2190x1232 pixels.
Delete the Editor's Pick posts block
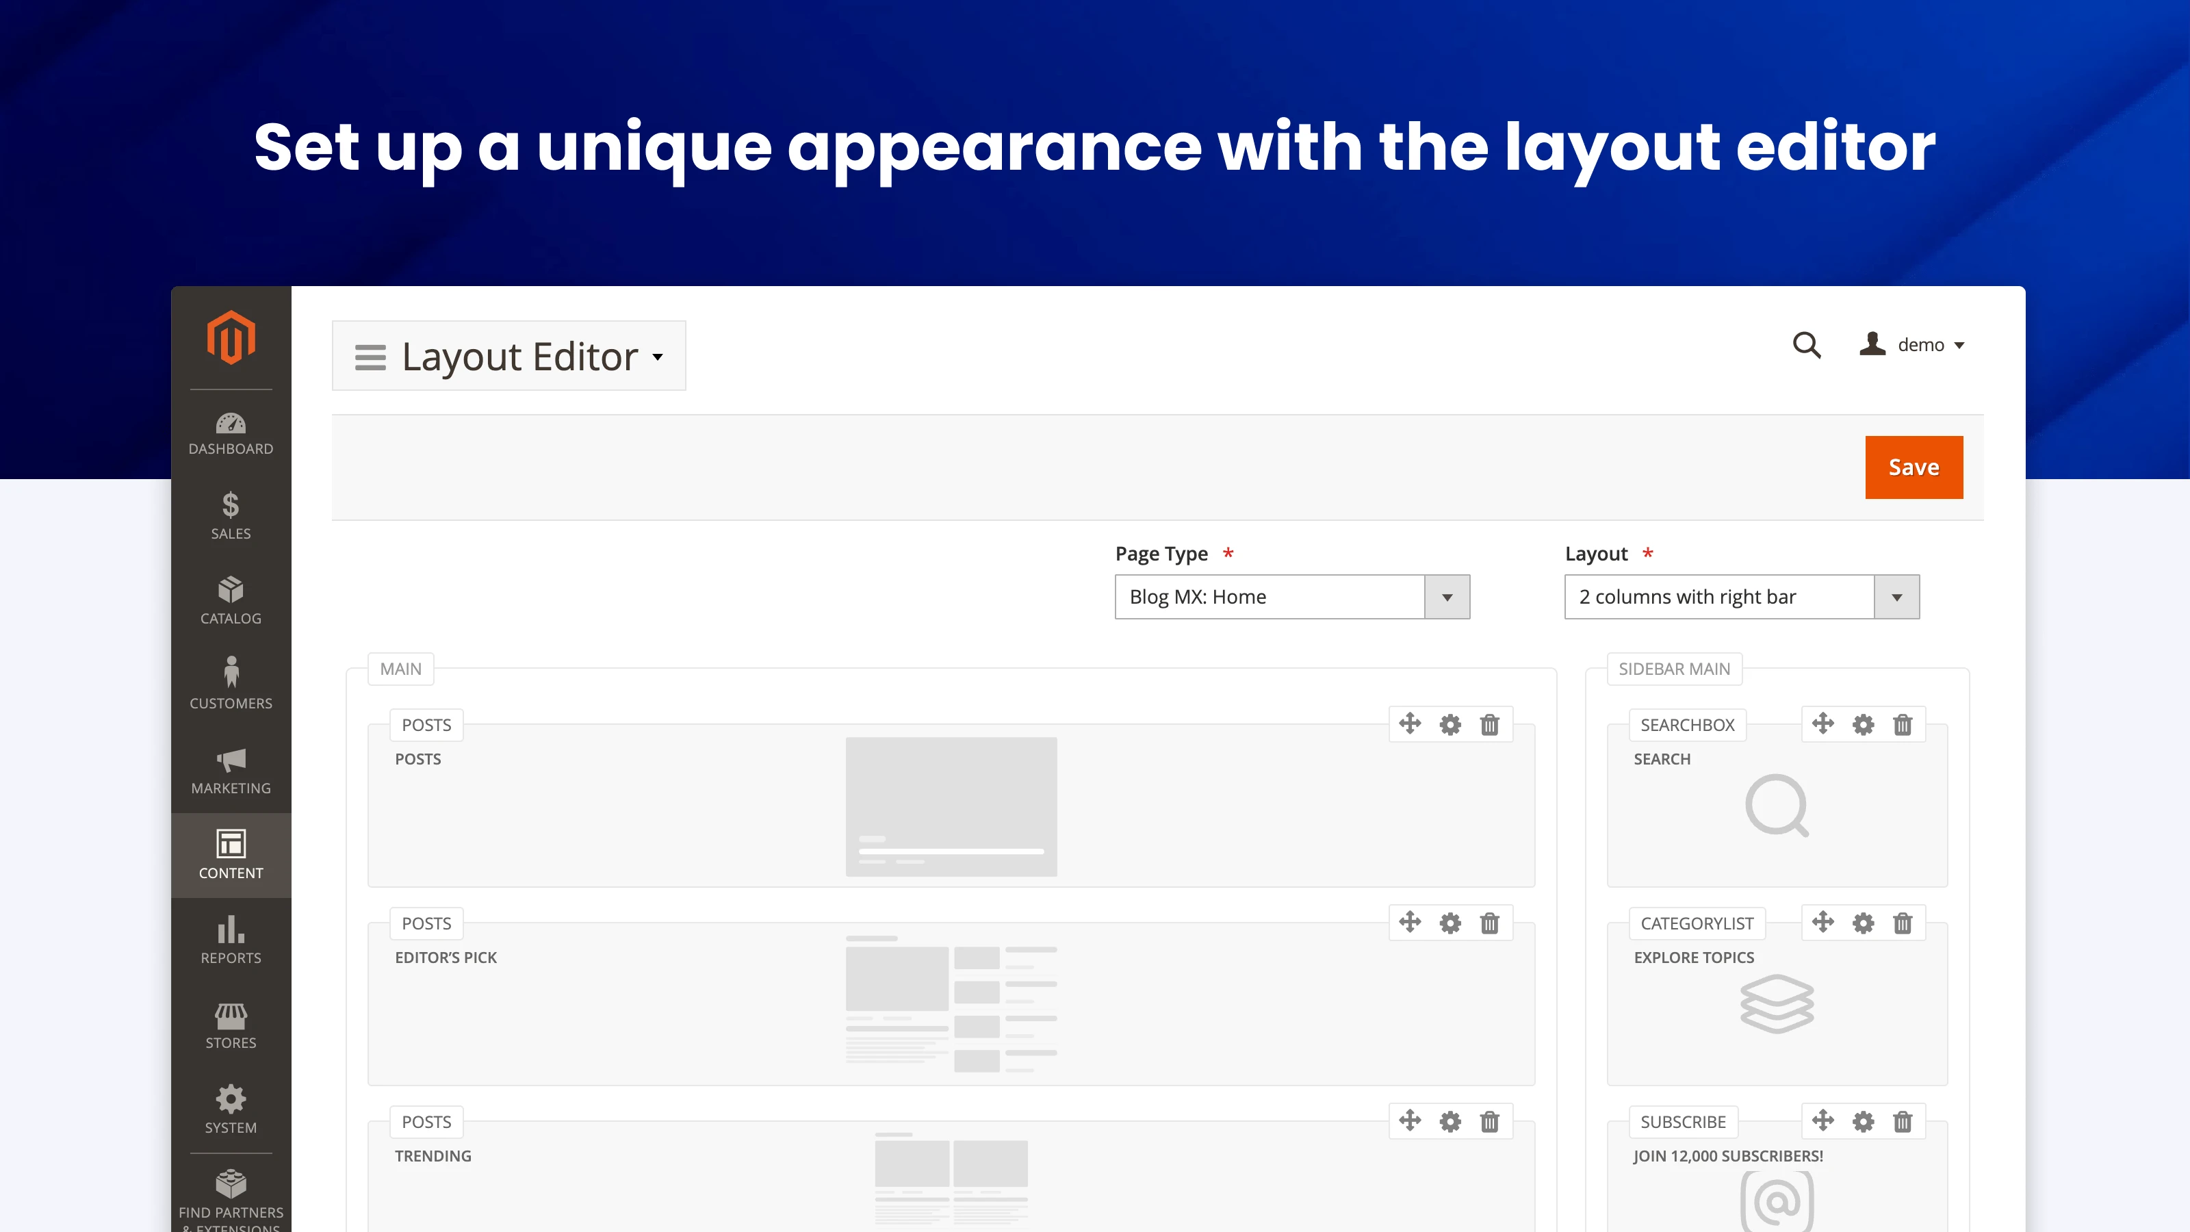(1489, 923)
